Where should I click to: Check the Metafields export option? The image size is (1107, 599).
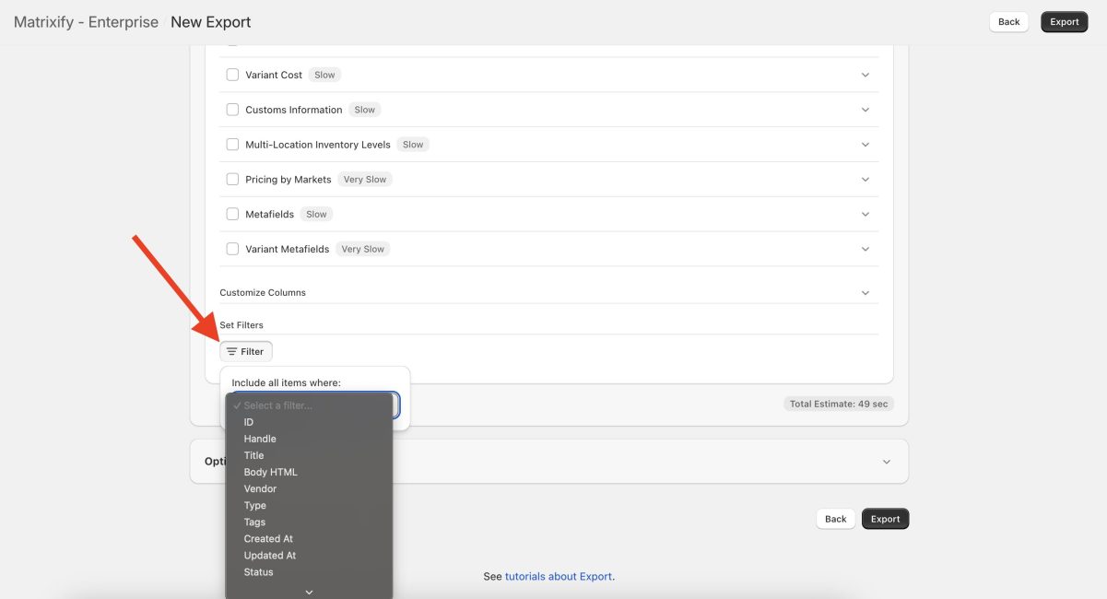(232, 213)
